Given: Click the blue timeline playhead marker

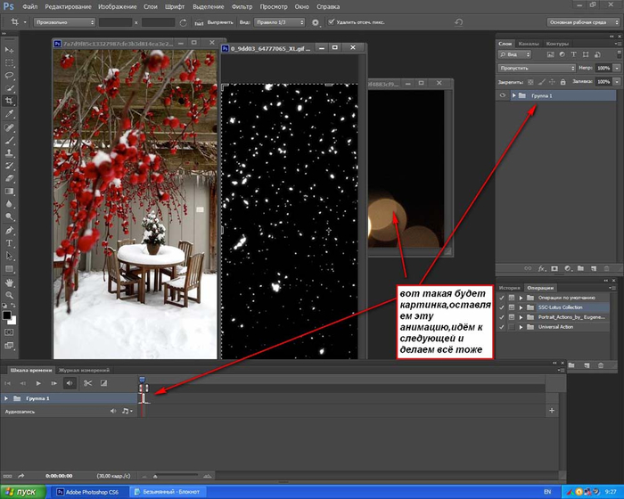Looking at the screenshot, I should [142, 380].
